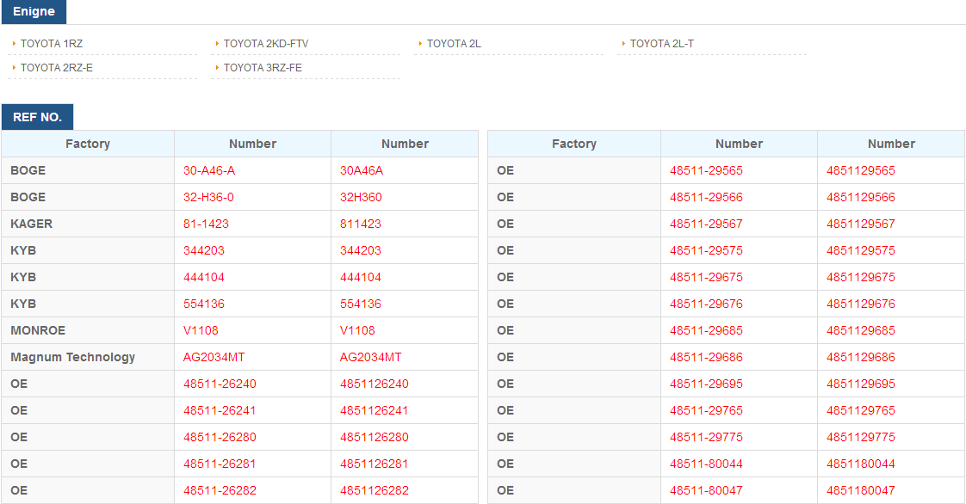Click OE number 48511-26240
The height and width of the screenshot is (504, 966).
pos(220,384)
